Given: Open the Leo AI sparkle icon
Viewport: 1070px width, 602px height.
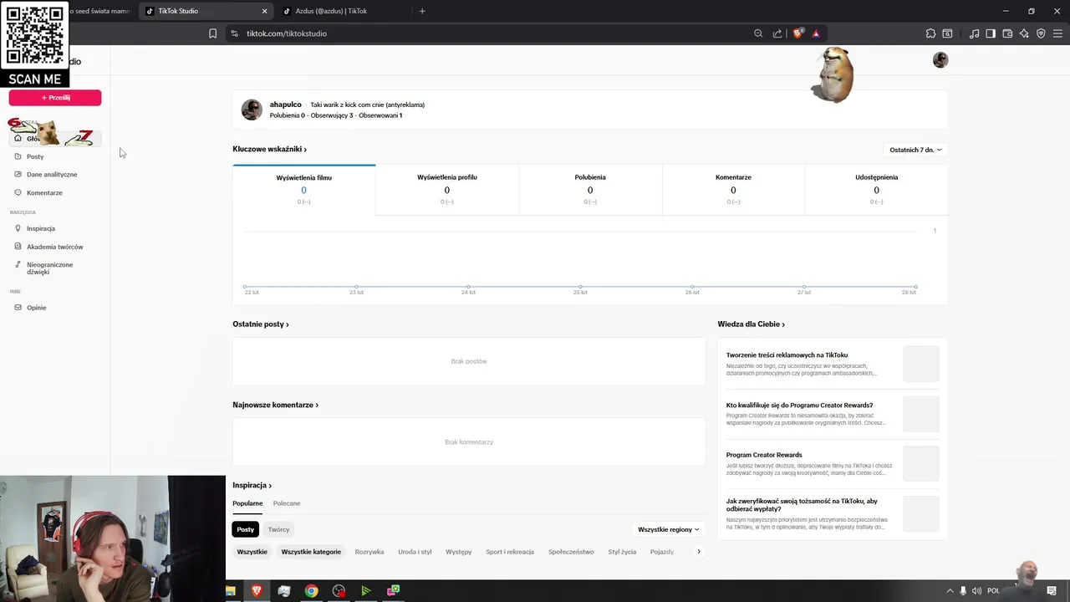Looking at the screenshot, I should 1024,33.
